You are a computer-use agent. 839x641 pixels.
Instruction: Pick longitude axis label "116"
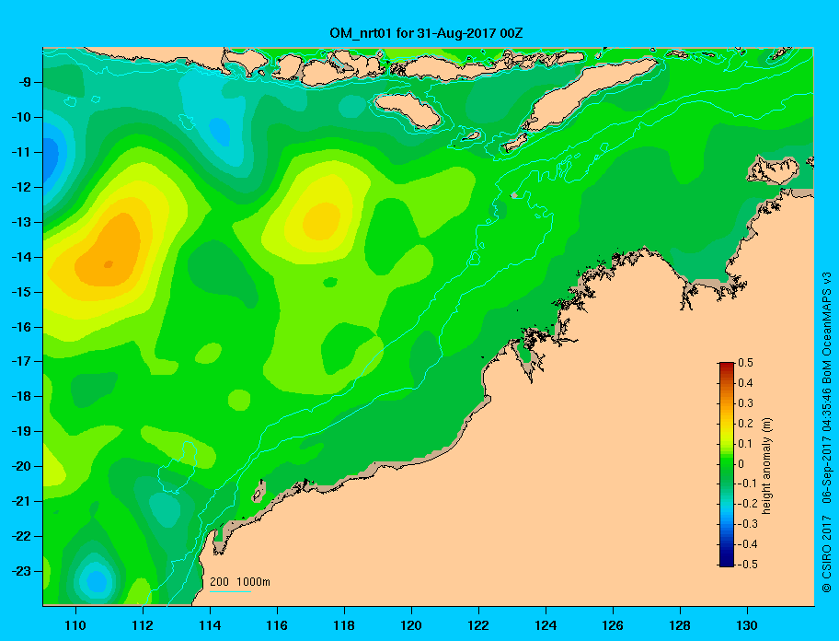[x=277, y=625]
